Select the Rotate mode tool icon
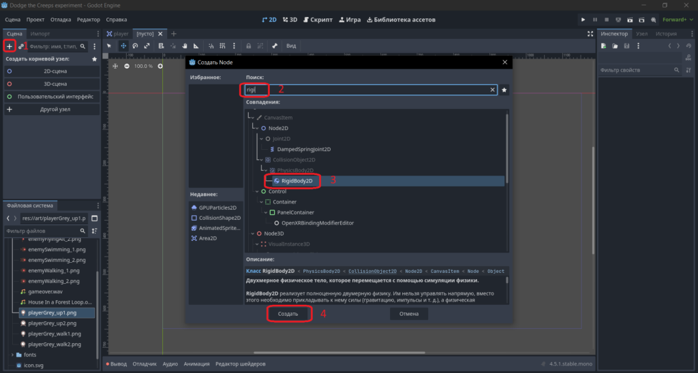This screenshot has height=373, width=698. pyautogui.click(x=136, y=46)
